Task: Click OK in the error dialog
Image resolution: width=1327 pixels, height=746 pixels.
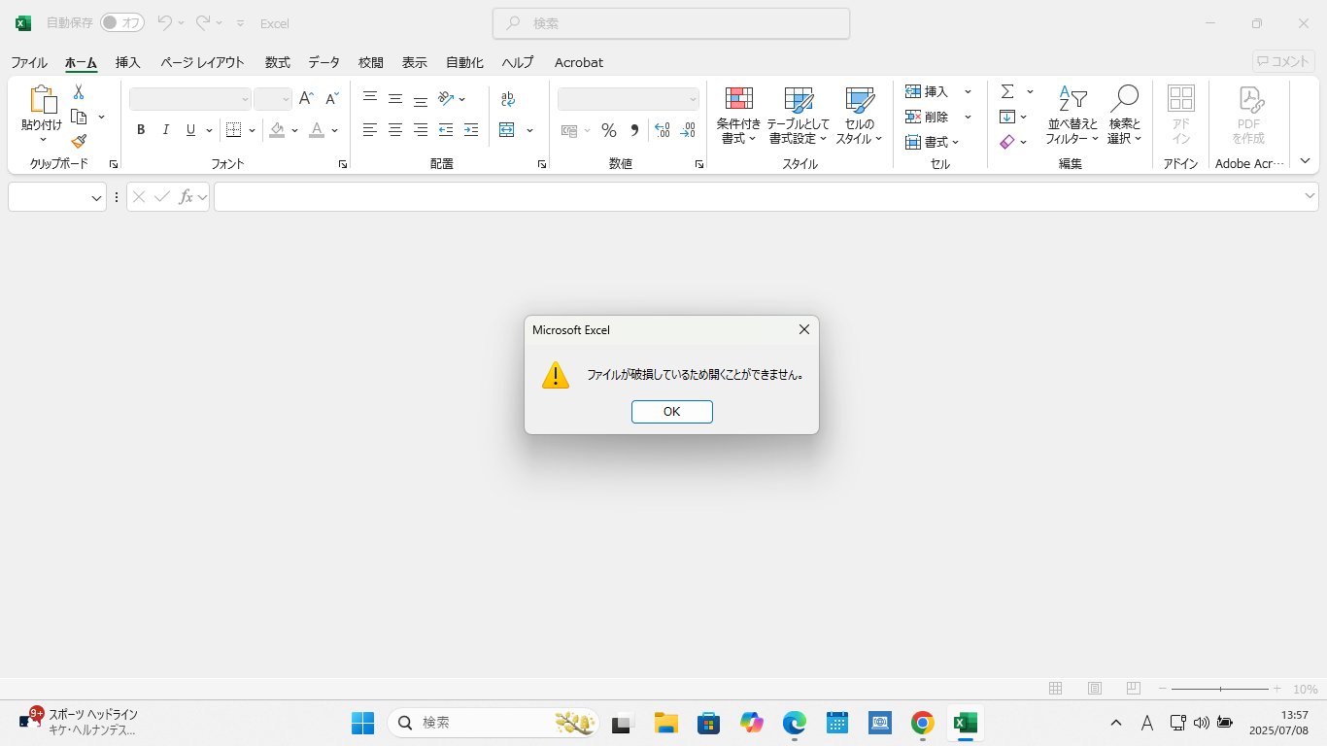Action: tap(671, 412)
